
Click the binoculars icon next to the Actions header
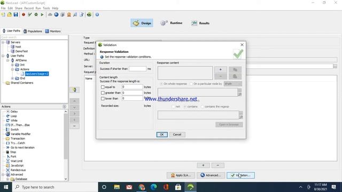point(64,107)
